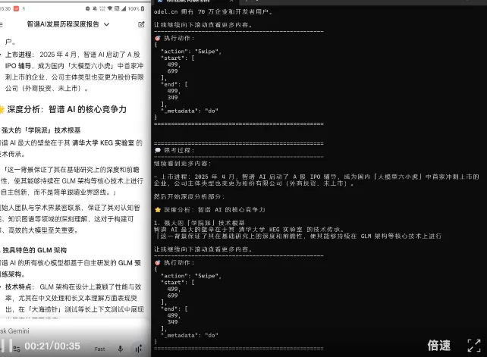Enter fullscreen with the expand arrows icon
The height and width of the screenshot is (357, 487).
tap(474, 345)
